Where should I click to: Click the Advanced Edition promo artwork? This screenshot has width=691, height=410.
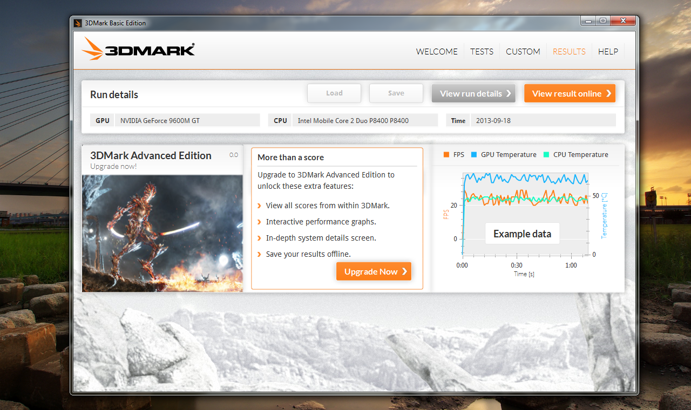click(x=162, y=233)
